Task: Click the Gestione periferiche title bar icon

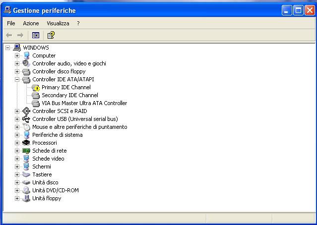Action: pos(7,10)
